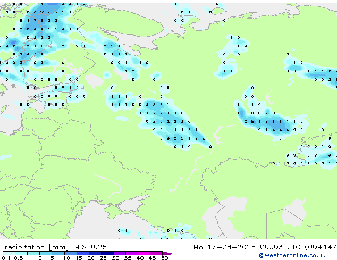Click the '50' legend scale label

coord(164,258)
